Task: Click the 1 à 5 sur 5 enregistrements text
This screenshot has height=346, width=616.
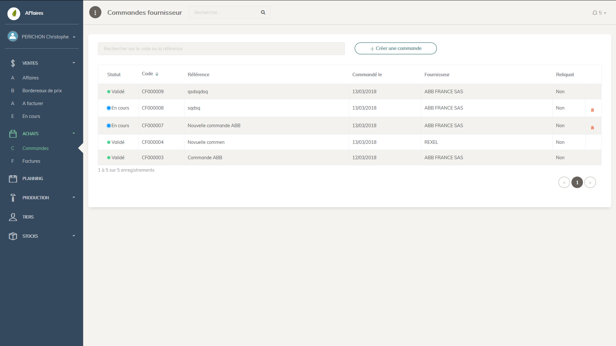Action: [x=126, y=170]
